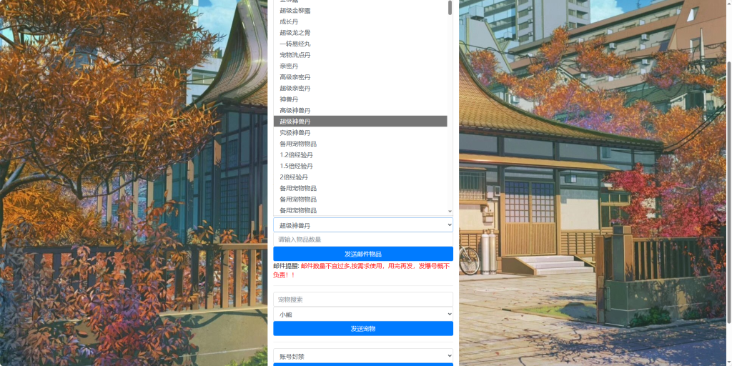Select 备用宠物物品 directly below 2倍经验丹
This screenshot has width=732, height=366.
coord(360,188)
